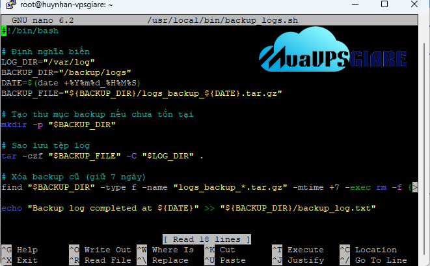
Task: Place cursor on the echo "Backup log completed" line
Action: pos(189,208)
